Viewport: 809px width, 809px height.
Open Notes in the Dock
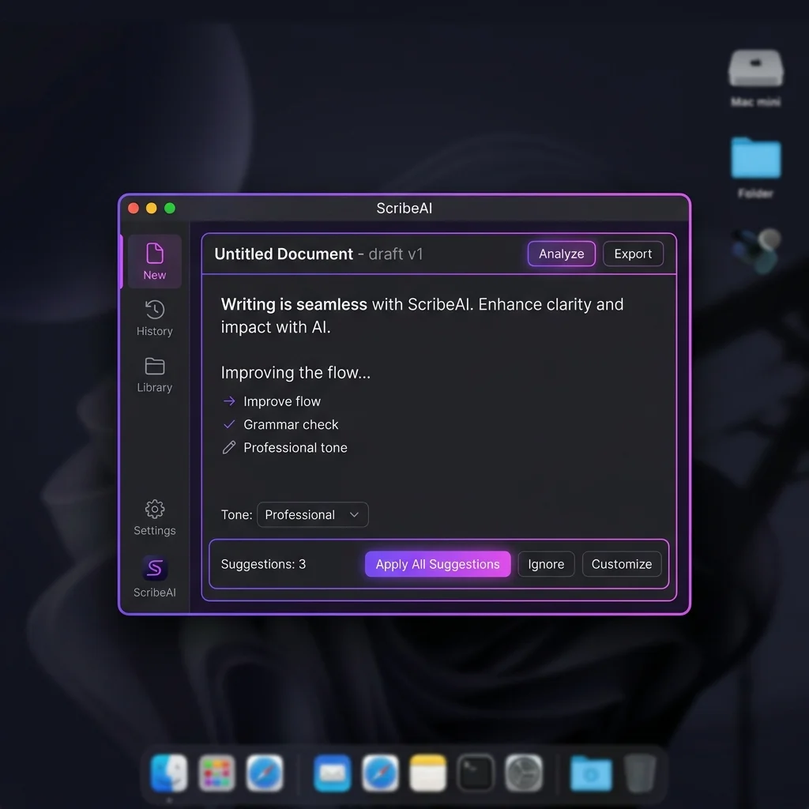point(427,773)
